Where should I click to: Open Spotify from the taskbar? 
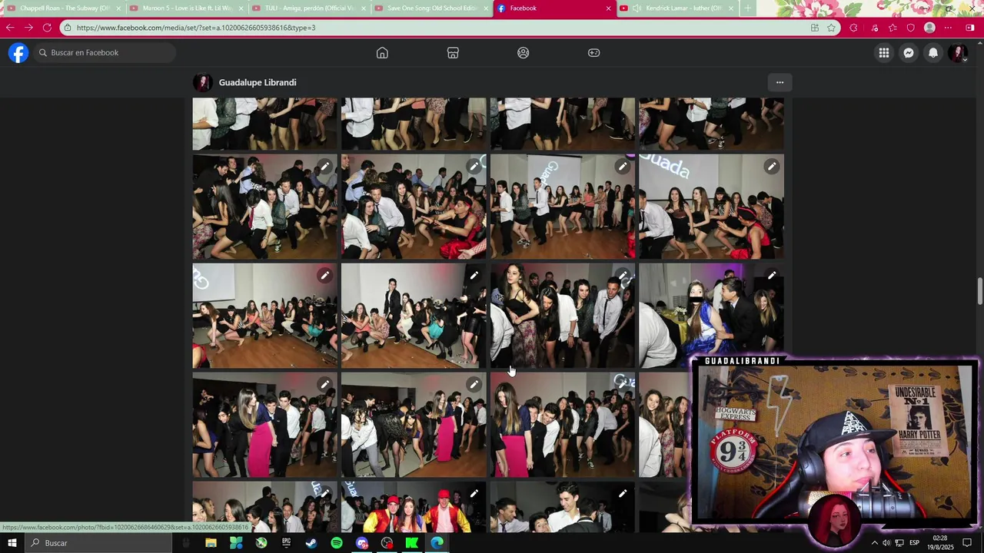[337, 543]
